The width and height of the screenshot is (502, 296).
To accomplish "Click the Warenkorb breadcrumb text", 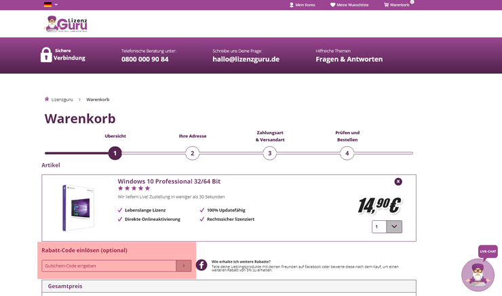I will (x=98, y=100).
